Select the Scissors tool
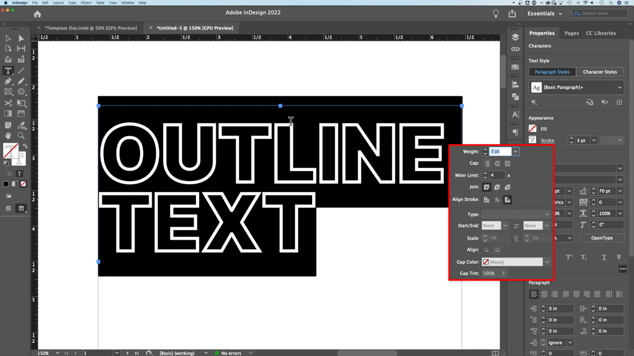634x356 pixels. [8, 103]
